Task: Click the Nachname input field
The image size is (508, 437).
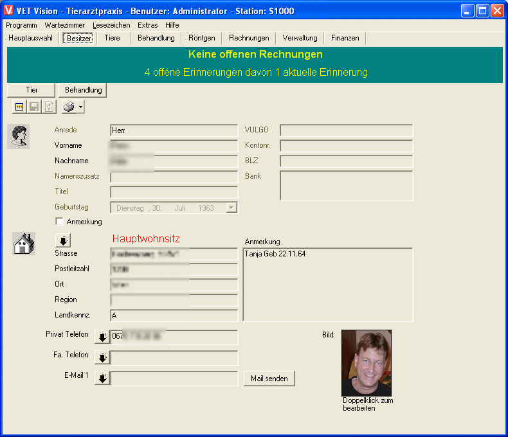Action: pyautogui.click(x=174, y=161)
